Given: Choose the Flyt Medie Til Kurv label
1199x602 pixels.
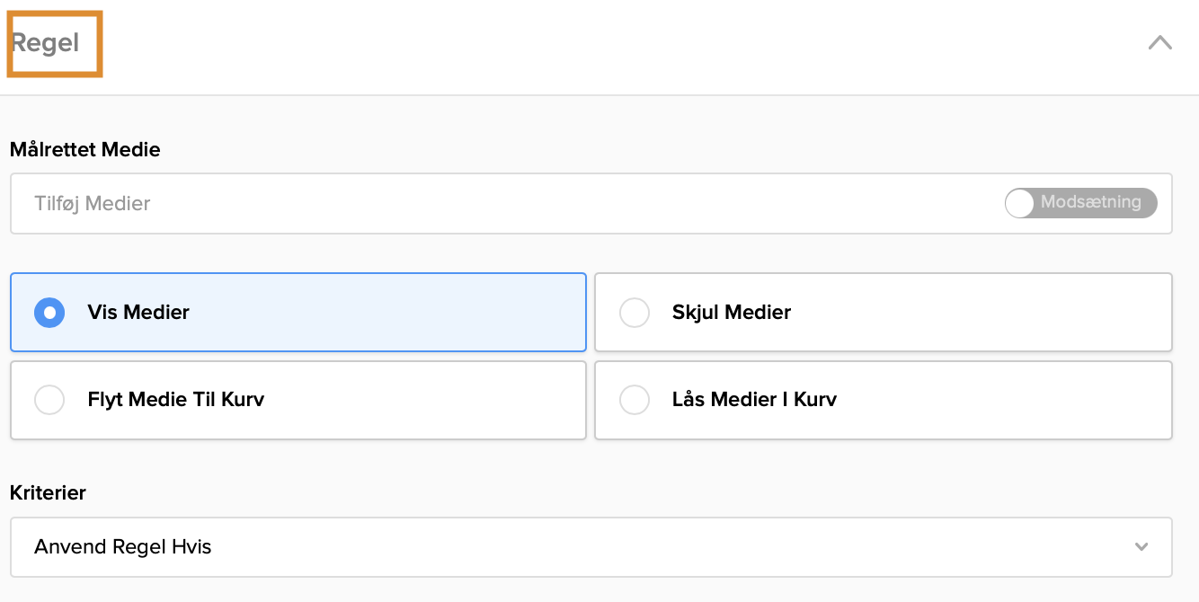Looking at the screenshot, I should tap(176, 400).
